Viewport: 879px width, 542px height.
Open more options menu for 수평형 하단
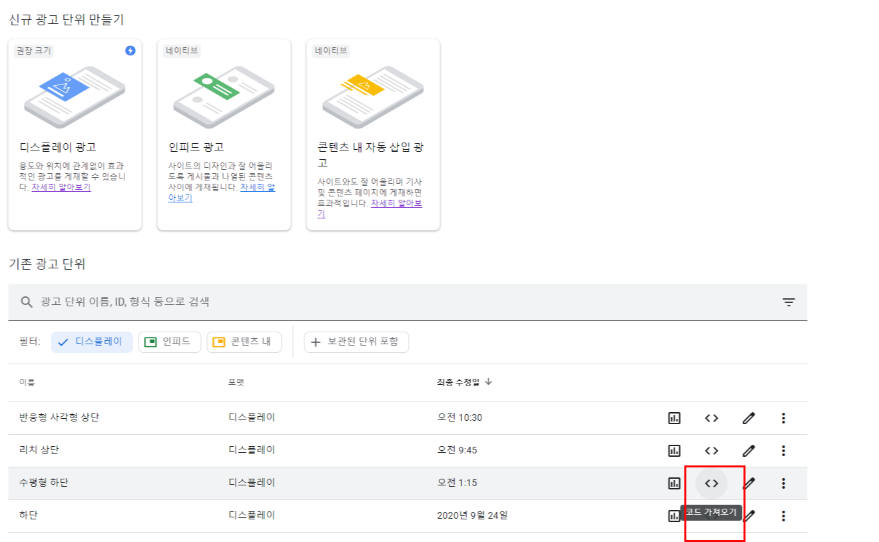click(x=783, y=483)
